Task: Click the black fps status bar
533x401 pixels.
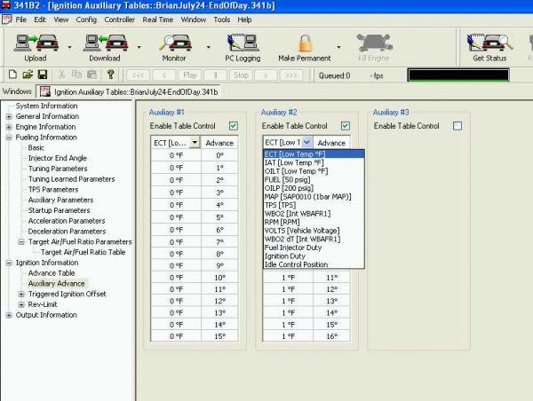Action: coord(469,75)
